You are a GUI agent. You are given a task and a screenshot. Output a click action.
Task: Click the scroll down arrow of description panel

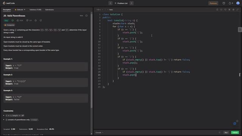click(x=92, y=134)
